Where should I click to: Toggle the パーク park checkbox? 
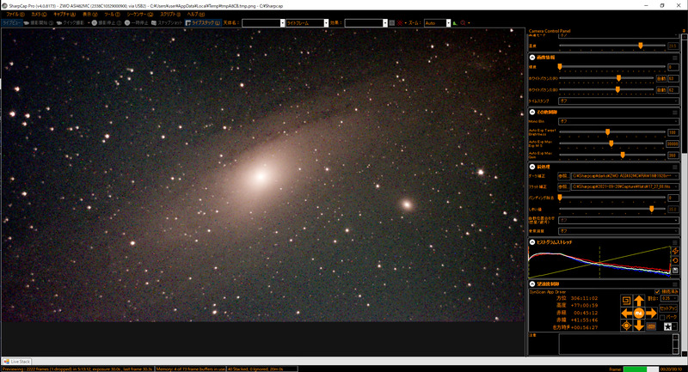[x=662, y=317]
